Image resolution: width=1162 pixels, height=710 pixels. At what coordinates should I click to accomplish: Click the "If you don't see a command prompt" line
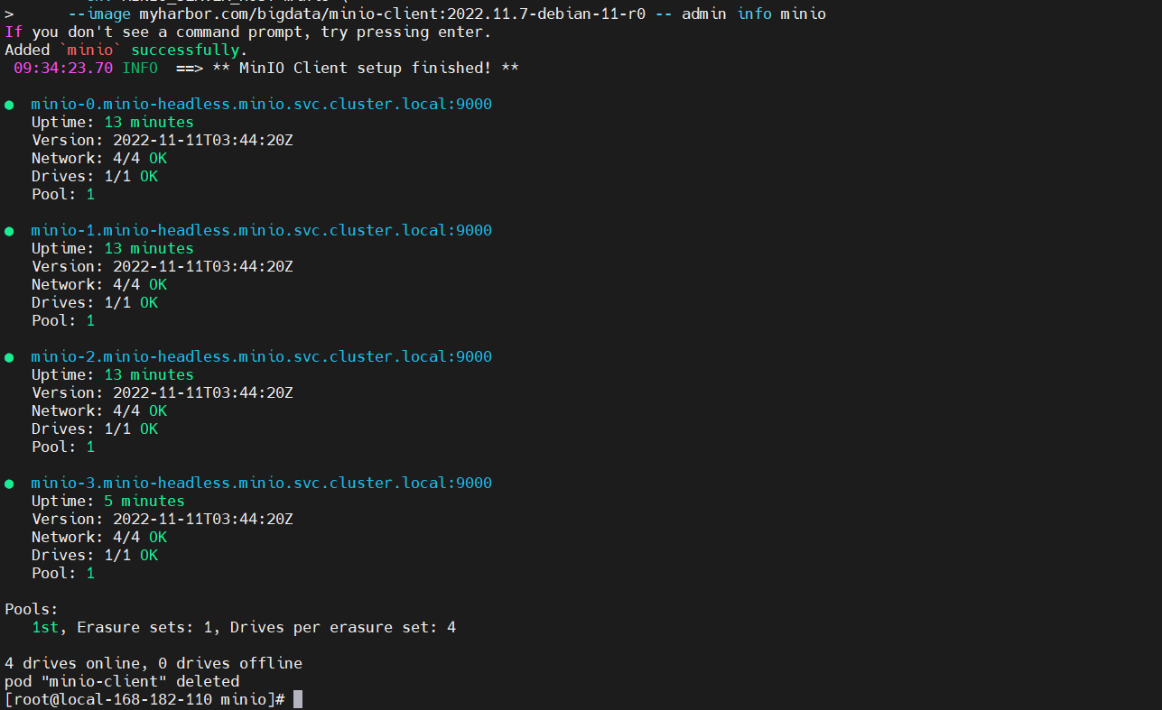[248, 32]
